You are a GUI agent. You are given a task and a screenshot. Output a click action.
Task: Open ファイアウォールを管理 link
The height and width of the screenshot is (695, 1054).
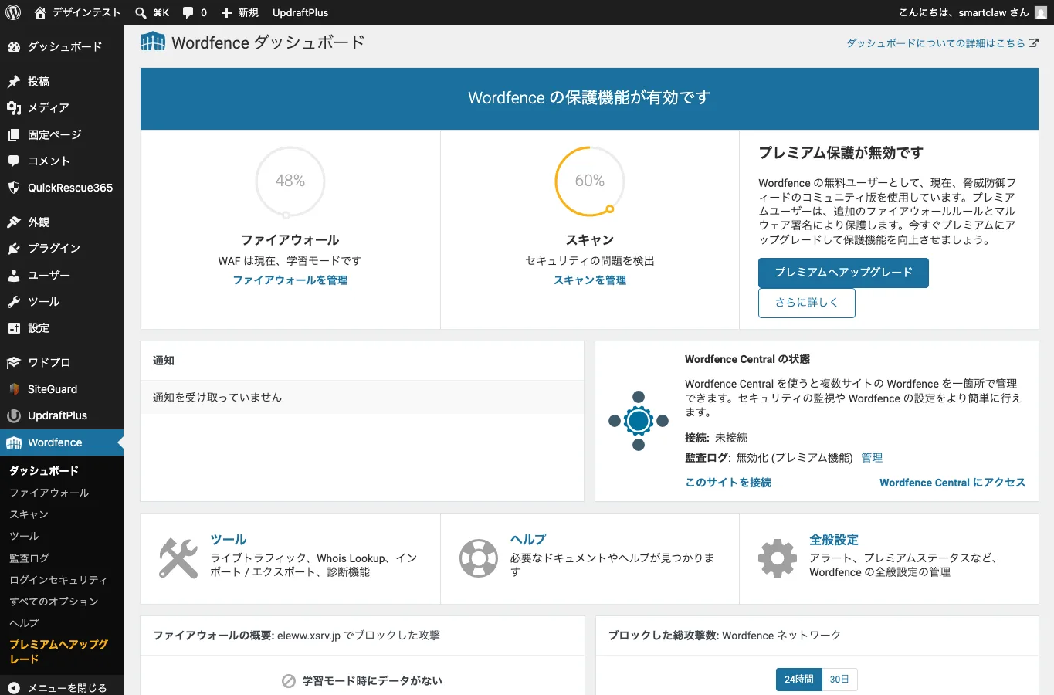(290, 280)
